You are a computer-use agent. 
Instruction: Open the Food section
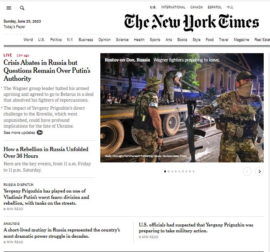[209, 40]
